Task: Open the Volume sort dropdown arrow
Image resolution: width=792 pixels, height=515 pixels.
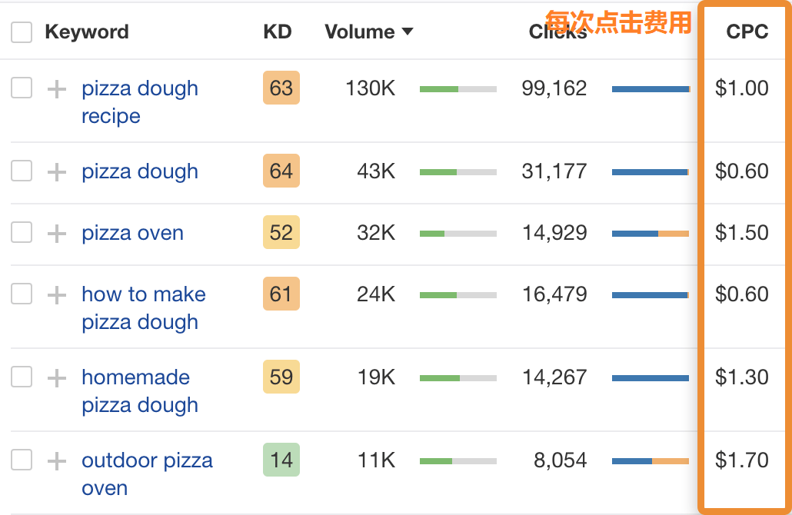Action: [407, 32]
